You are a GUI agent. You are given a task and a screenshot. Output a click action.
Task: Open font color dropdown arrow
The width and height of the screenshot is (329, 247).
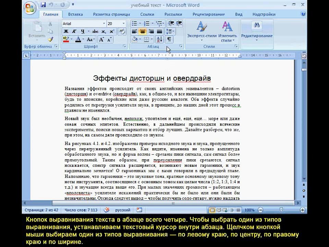(83, 39)
